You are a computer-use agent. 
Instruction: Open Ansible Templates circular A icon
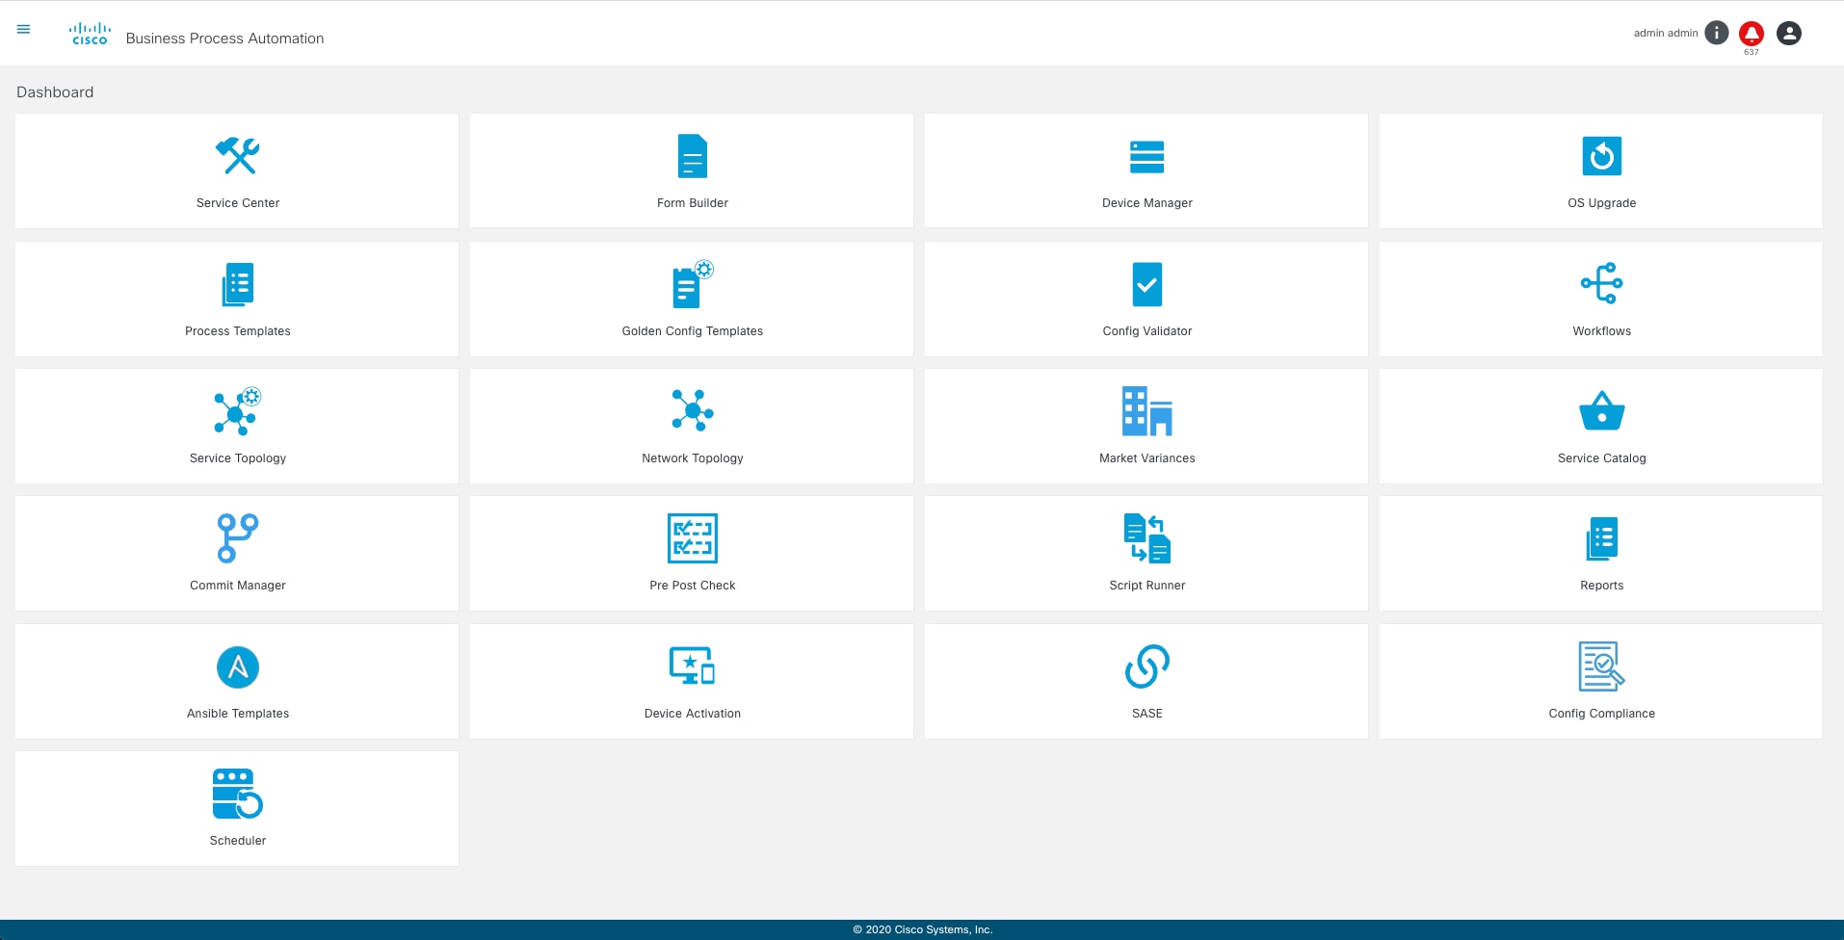(238, 666)
